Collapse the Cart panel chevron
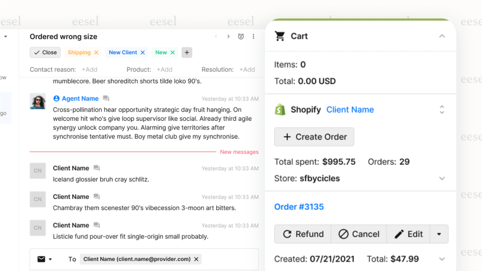Screen dimensions: 482x271 click(x=442, y=36)
